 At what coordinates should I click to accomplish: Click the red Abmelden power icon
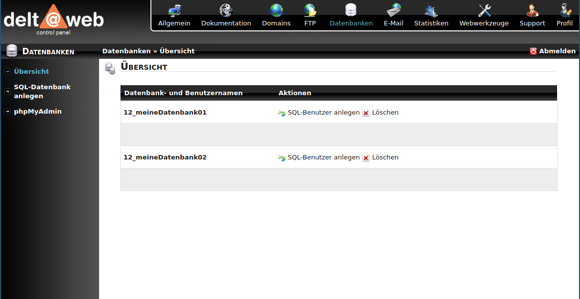click(533, 51)
